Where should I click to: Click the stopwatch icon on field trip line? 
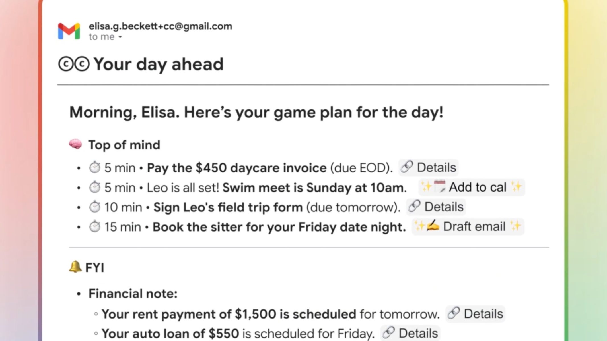[95, 207]
